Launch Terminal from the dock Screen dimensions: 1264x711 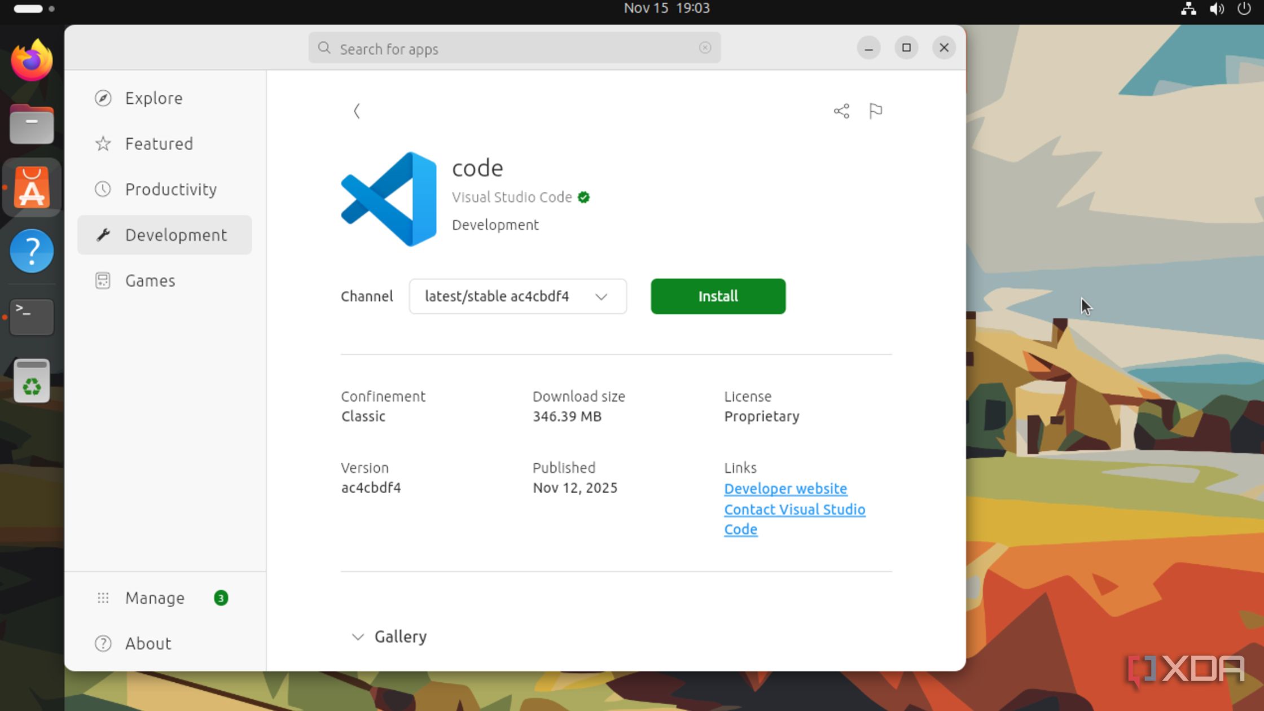32,317
